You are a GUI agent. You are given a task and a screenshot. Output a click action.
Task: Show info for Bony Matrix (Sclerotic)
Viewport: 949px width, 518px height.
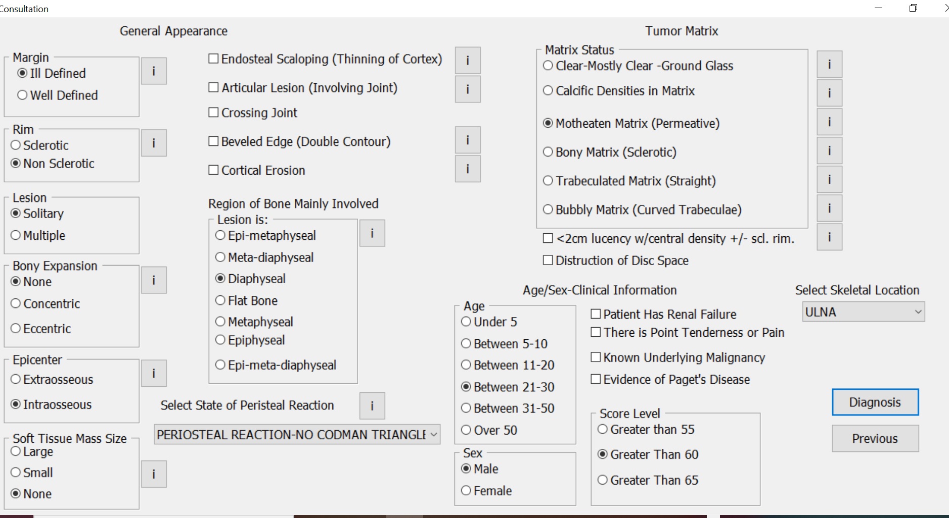(x=830, y=150)
